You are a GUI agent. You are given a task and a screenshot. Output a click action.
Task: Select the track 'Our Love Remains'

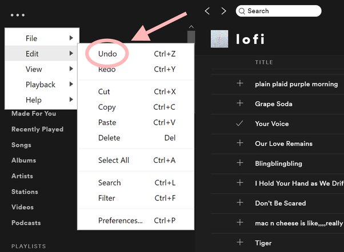click(x=283, y=143)
